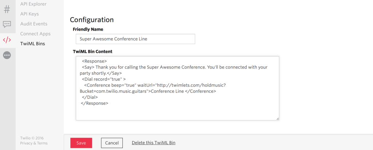Place cursor on the closing Response tag line

[95, 103]
